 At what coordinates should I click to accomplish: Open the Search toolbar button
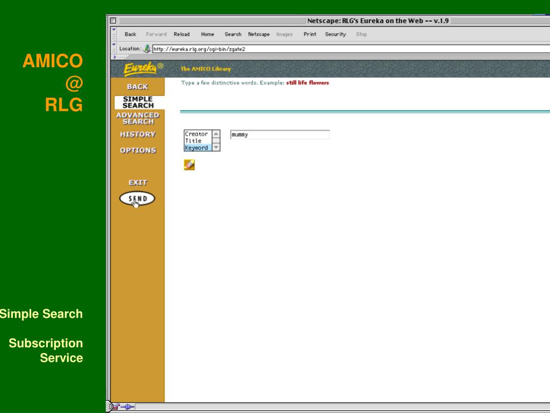pos(233,34)
